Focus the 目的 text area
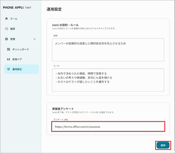 coord(108,50)
